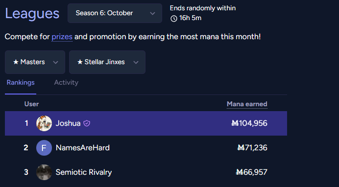Expand the Stellar Jinxes group chevron
Image resolution: width=339 pixels, height=187 pixels.
coord(136,62)
